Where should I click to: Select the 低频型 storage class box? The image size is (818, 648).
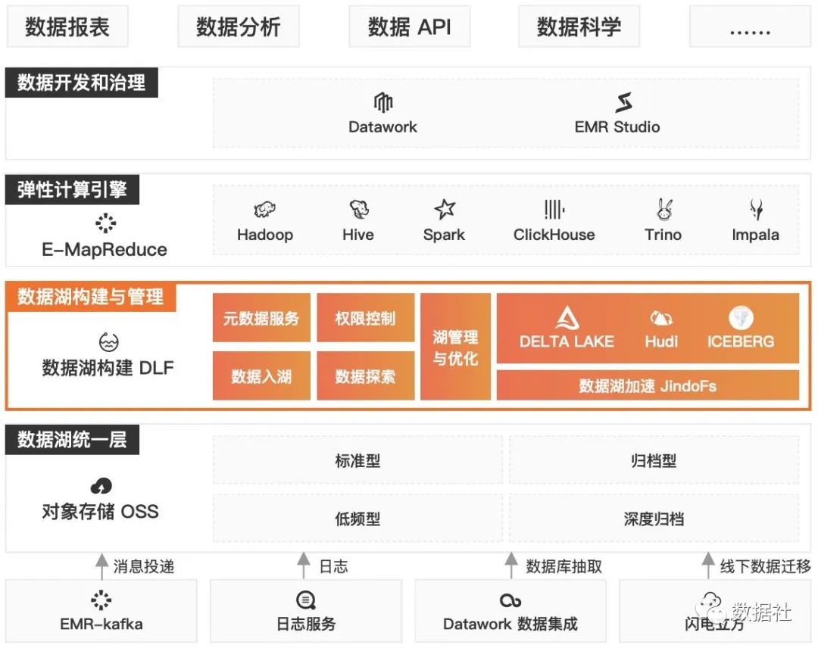click(357, 519)
